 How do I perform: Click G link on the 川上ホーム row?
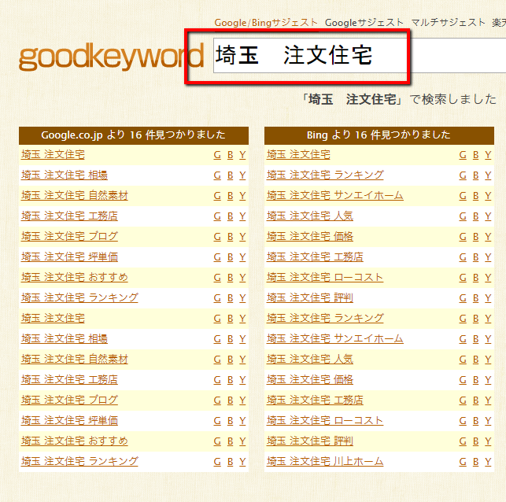click(463, 462)
